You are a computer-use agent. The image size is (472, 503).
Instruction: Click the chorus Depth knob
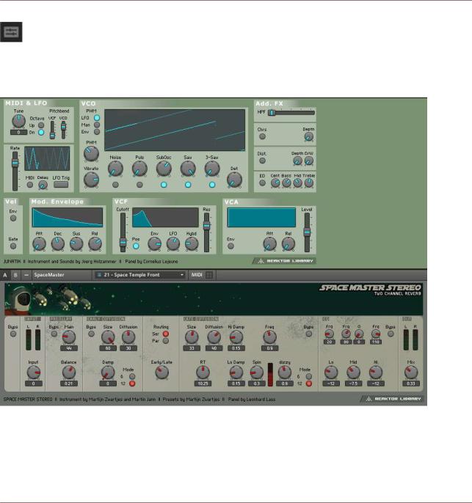pyautogui.click(x=308, y=136)
